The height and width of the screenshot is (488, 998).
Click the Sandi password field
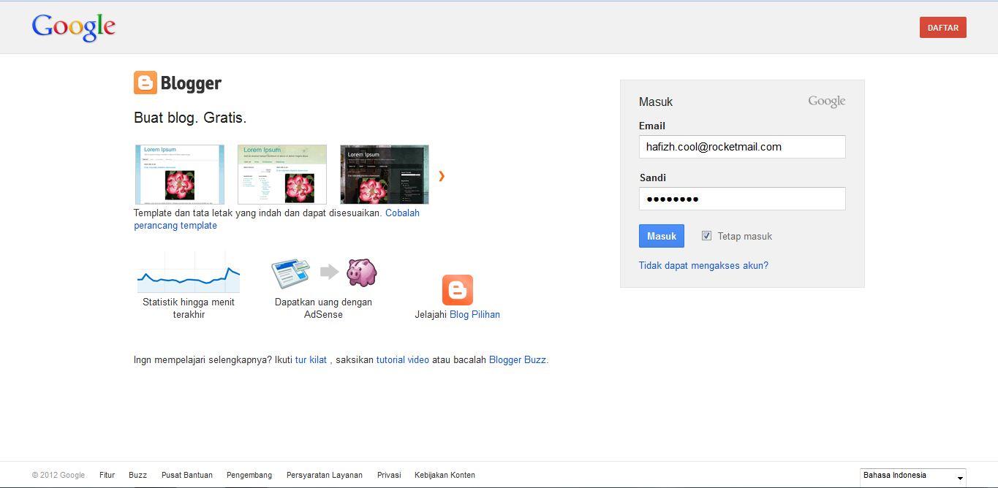tap(742, 199)
